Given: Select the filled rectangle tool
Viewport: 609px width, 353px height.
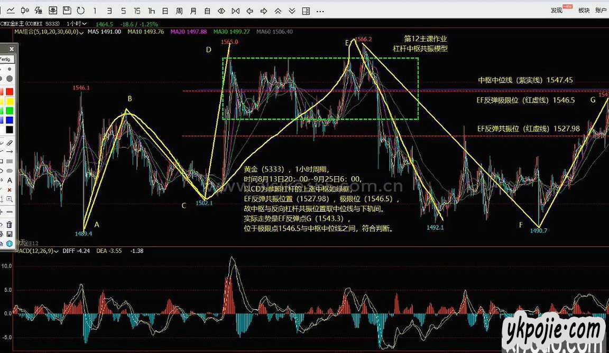Looking at the screenshot, I should pyautogui.click(x=10, y=161).
